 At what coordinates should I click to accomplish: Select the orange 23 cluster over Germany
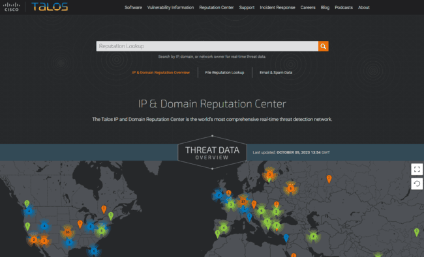(243, 201)
